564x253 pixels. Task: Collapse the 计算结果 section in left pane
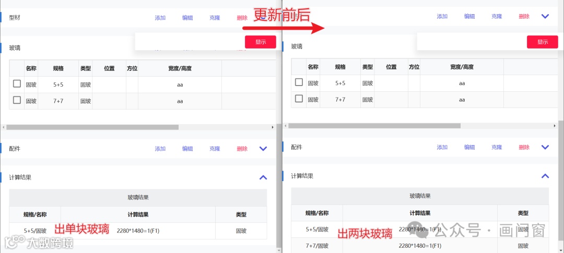263,177
